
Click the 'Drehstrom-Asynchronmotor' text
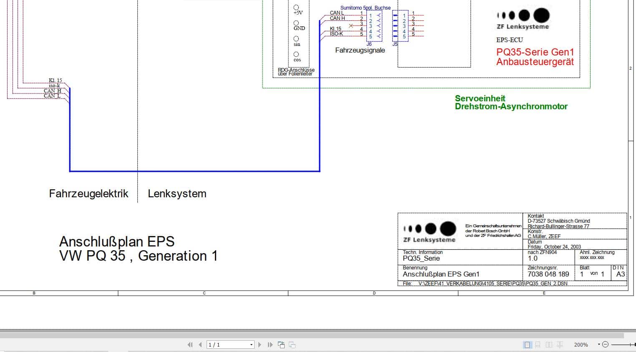511,106
